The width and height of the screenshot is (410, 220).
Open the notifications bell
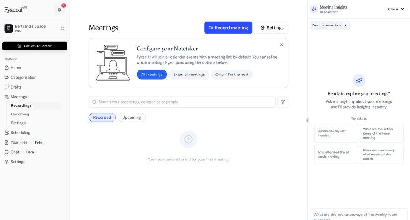(x=59, y=10)
